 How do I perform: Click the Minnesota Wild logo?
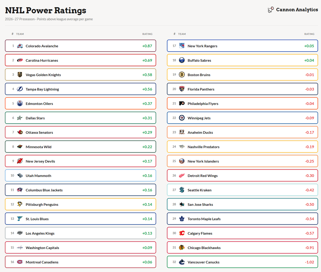click(x=20, y=147)
